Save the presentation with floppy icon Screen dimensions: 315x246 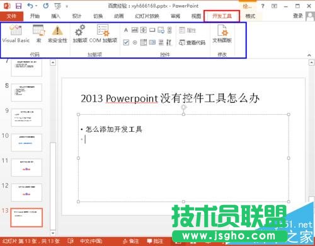18,6
